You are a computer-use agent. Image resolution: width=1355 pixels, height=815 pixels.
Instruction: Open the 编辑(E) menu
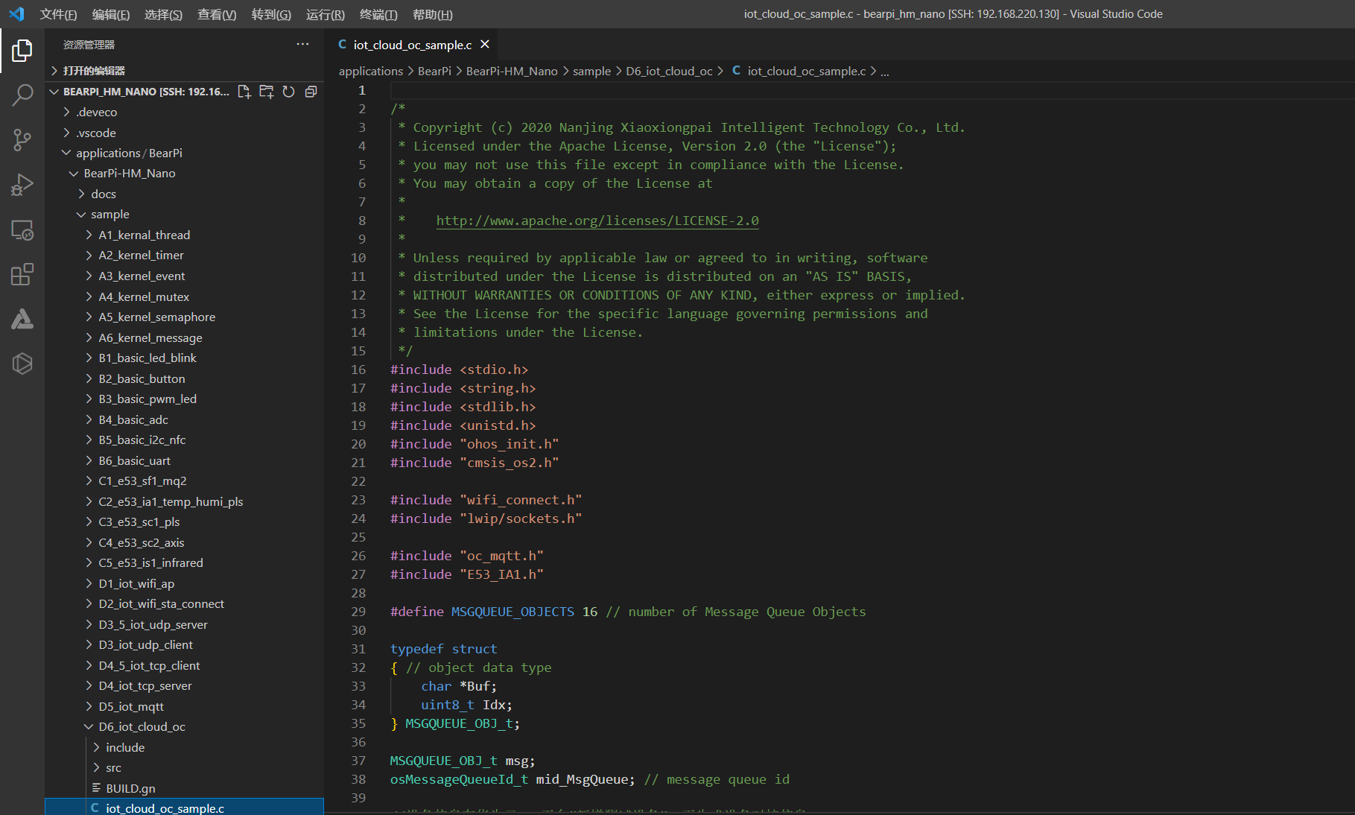tap(111, 14)
